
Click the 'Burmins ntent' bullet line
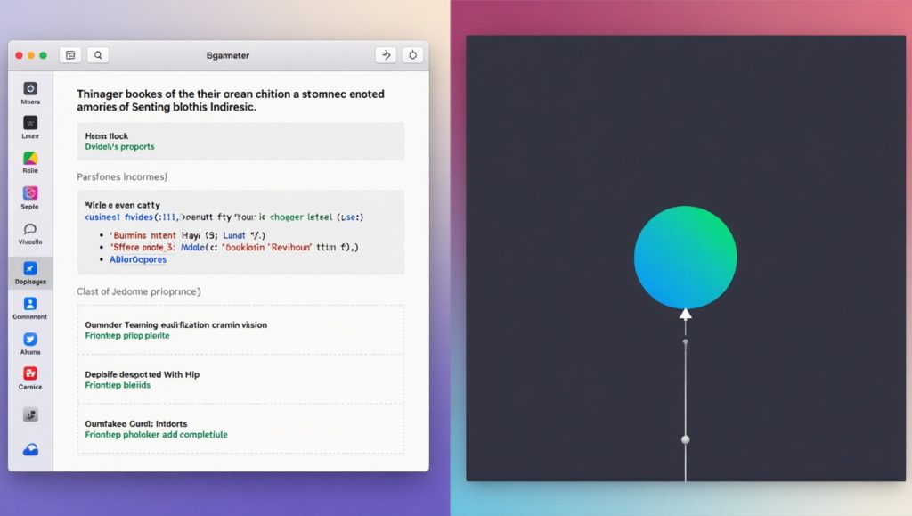click(x=187, y=235)
